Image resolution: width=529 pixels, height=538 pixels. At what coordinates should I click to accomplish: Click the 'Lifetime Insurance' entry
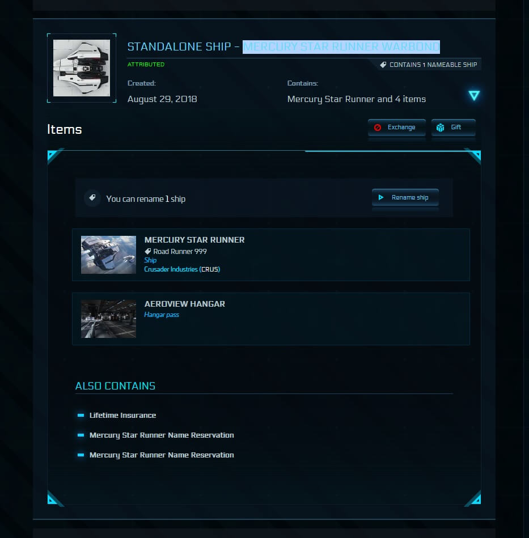click(123, 415)
